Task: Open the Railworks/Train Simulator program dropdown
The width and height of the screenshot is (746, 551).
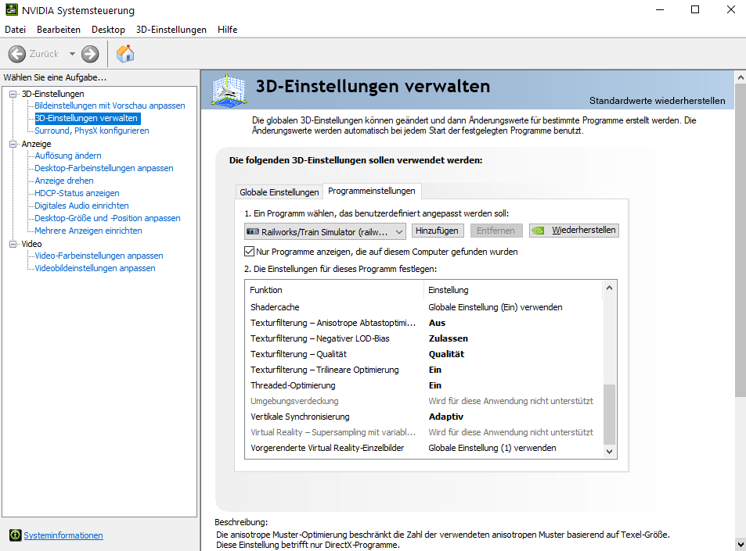Action: [x=398, y=231]
